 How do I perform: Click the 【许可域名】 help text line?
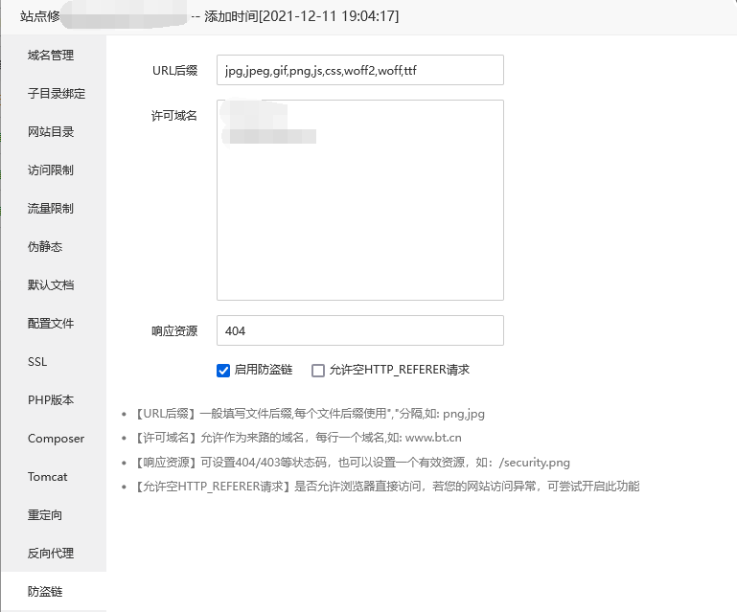click(x=298, y=438)
